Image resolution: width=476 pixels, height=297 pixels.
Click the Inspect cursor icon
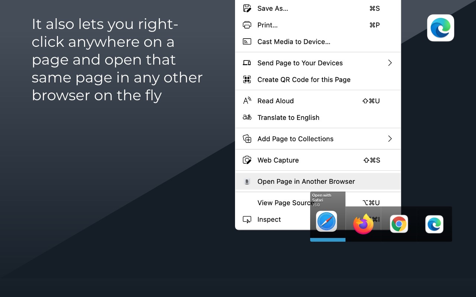pyautogui.click(x=247, y=219)
